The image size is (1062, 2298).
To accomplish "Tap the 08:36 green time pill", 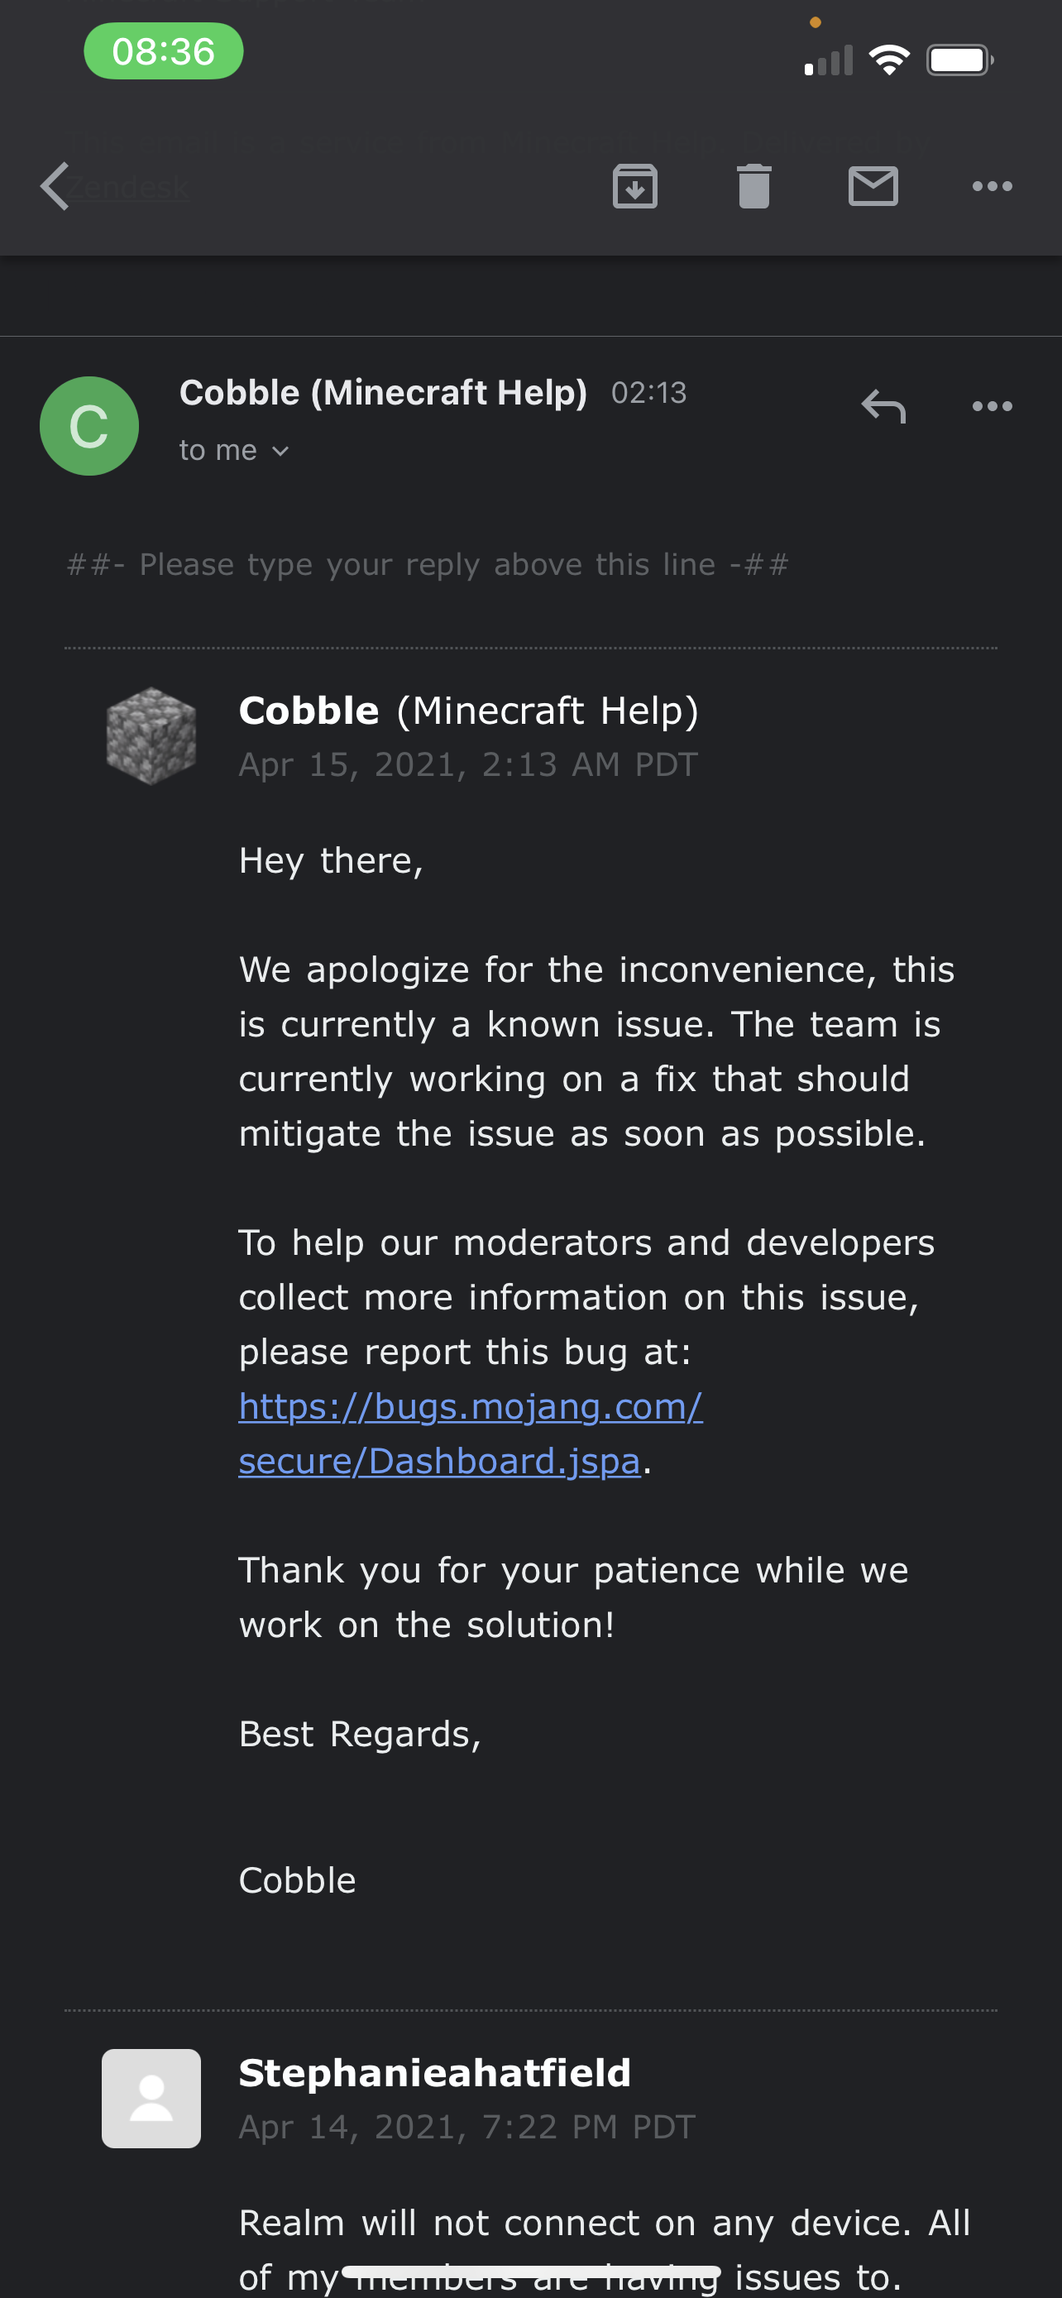I will [163, 52].
